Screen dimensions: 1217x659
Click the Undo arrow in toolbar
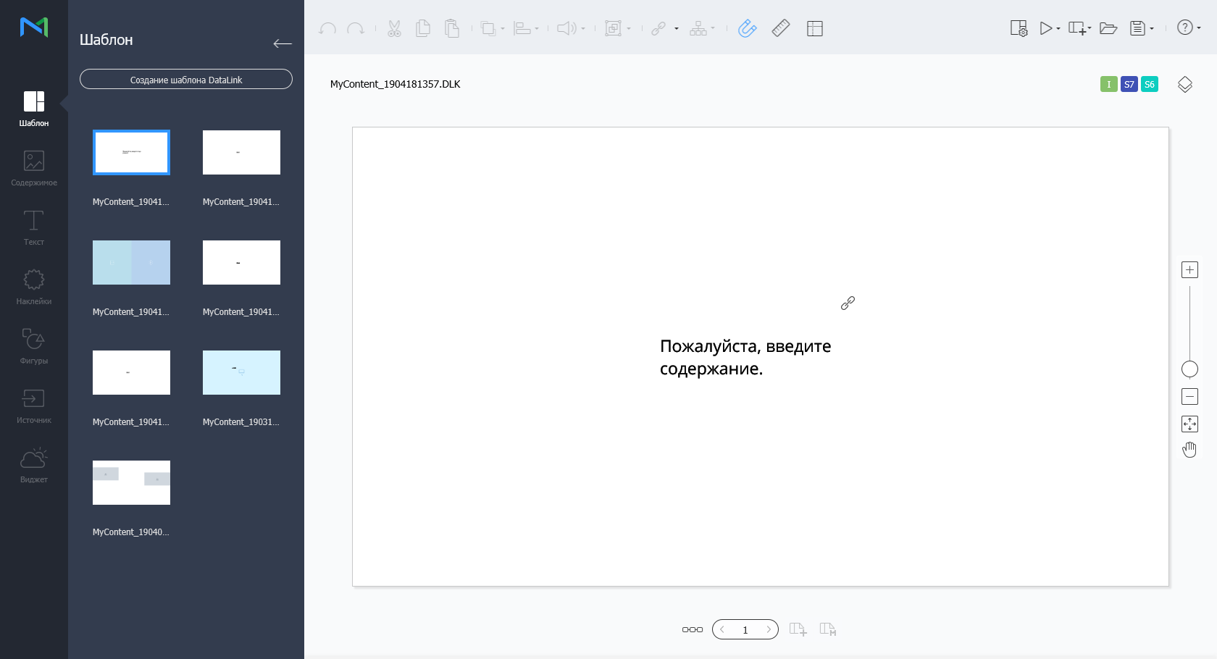click(327, 28)
